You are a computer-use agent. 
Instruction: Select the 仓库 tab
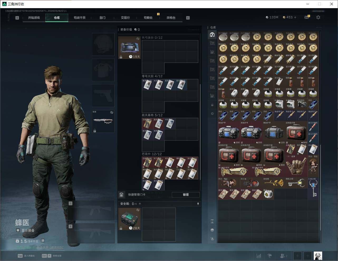[57, 18]
